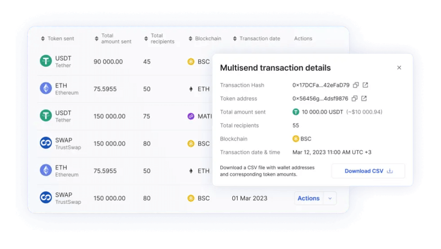Viewport: 441px width, 249px height.
Task: Click TrustSwap icon in the 01 Mar 2023 row
Action: pos(46,197)
